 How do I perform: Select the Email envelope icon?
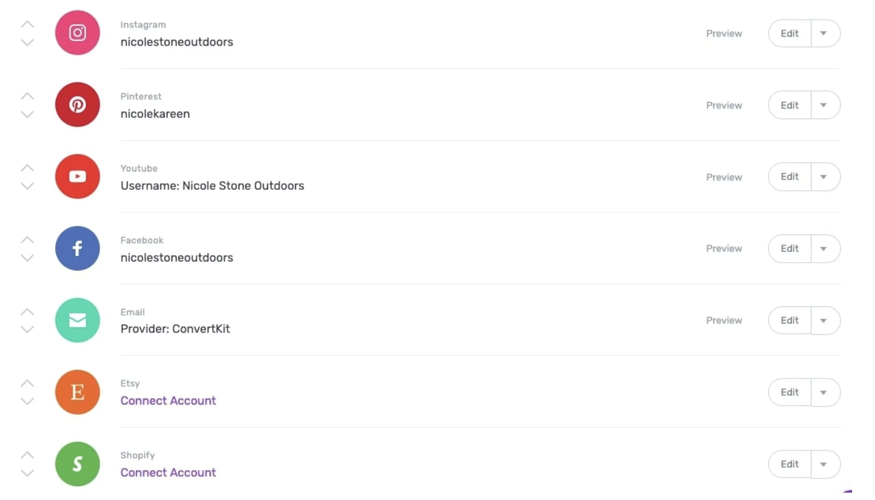[x=77, y=320]
